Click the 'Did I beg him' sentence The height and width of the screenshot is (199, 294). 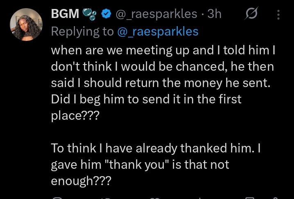(146, 99)
